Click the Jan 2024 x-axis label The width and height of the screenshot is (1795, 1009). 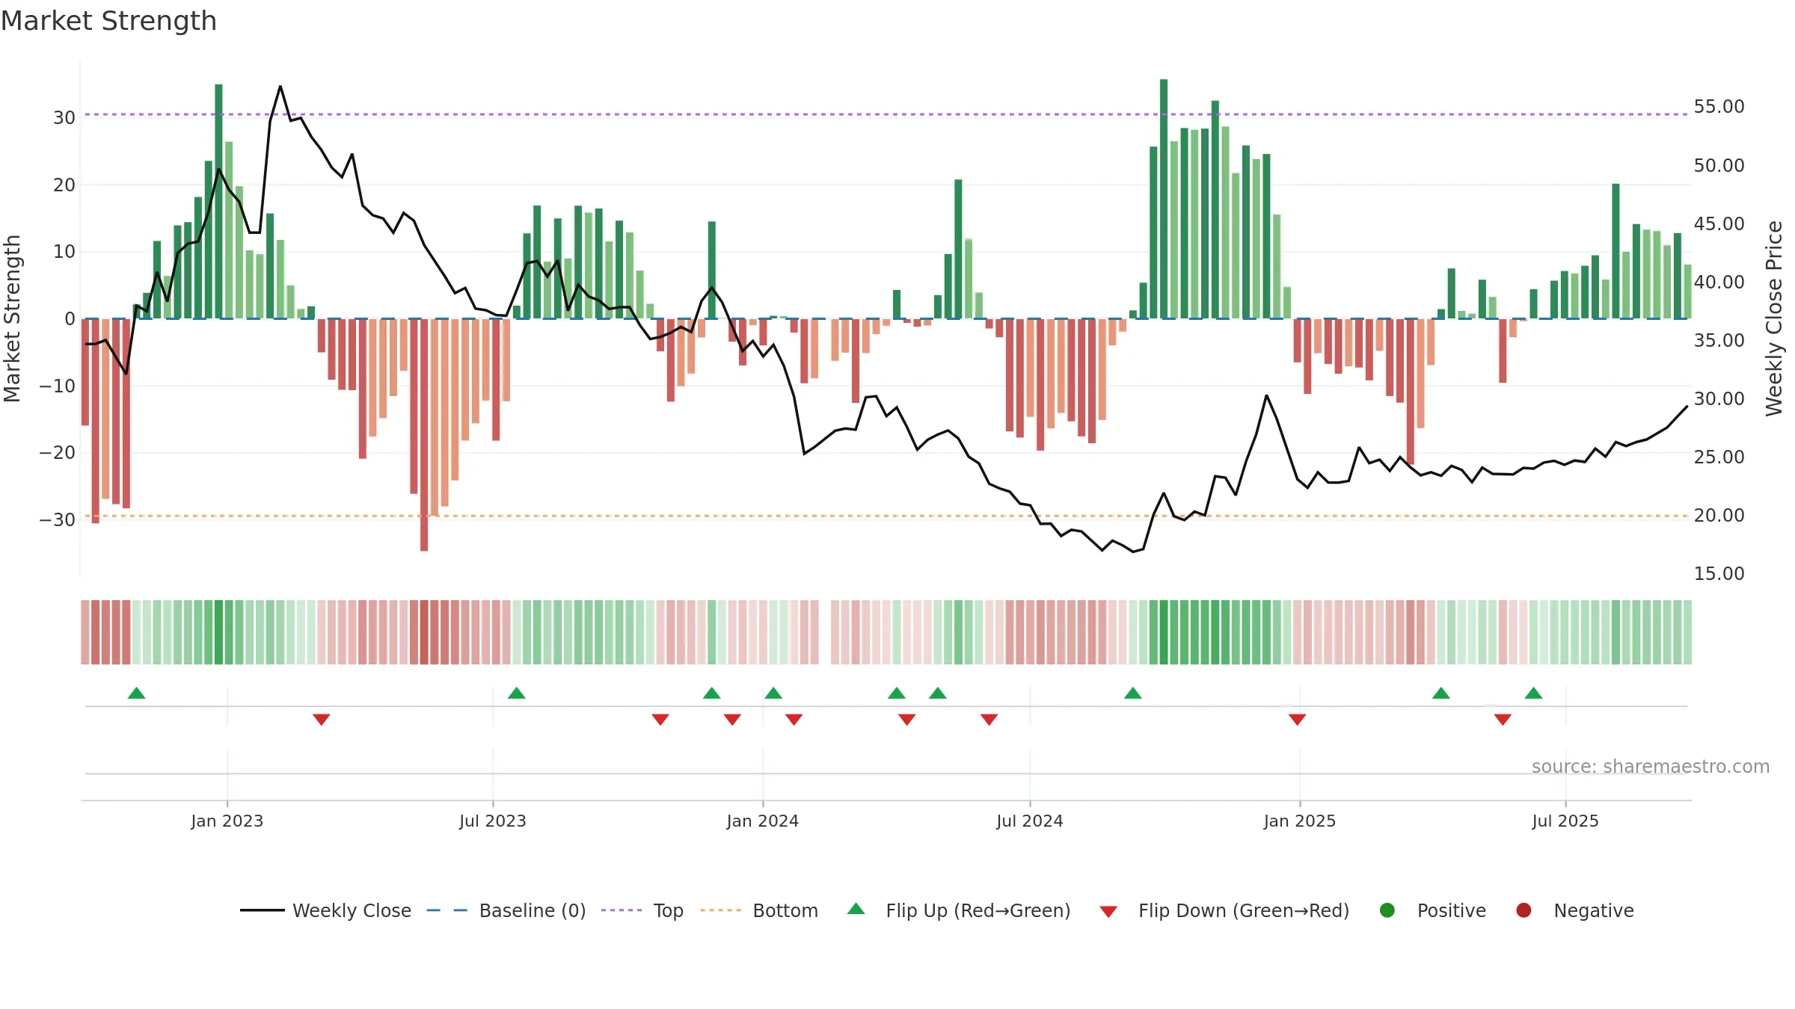(x=762, y=821)
